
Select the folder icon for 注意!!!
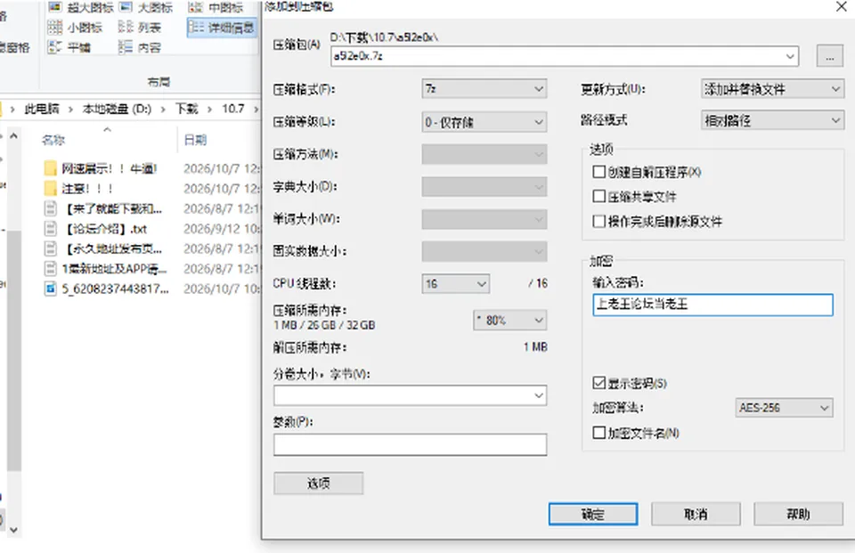point(50,188)
